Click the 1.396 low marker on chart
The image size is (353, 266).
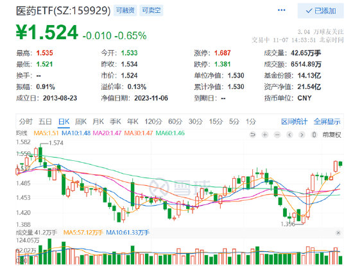(x=288, y=224)
